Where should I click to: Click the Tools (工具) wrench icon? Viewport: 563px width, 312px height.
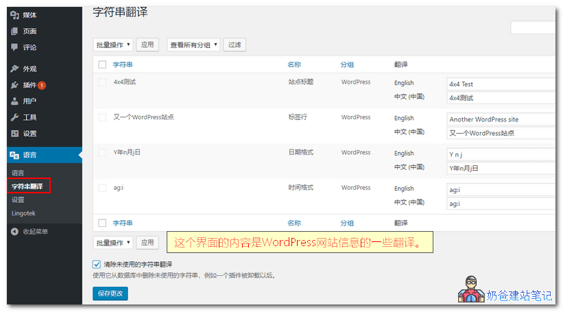14,117
